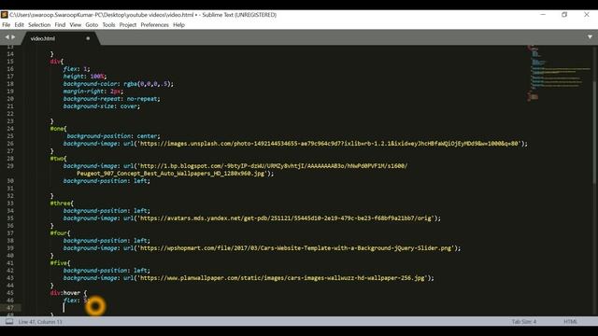The image size is (598, 336).
Task: Open HTML syntax selector in status bar
Action: [570, 322]
